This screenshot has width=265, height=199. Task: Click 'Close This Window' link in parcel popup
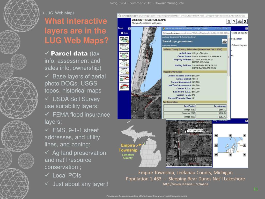coord(170,46)
